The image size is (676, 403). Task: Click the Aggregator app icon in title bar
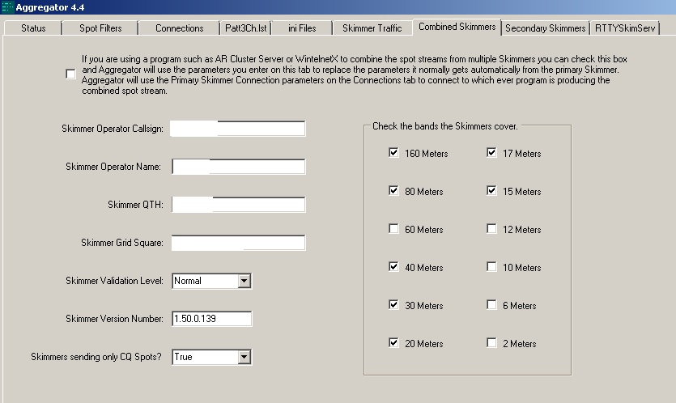(x=7, y=7)
